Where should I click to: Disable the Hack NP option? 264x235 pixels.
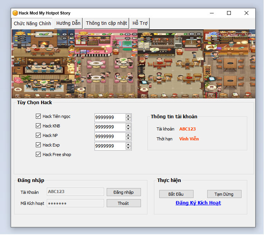point(38,135)
